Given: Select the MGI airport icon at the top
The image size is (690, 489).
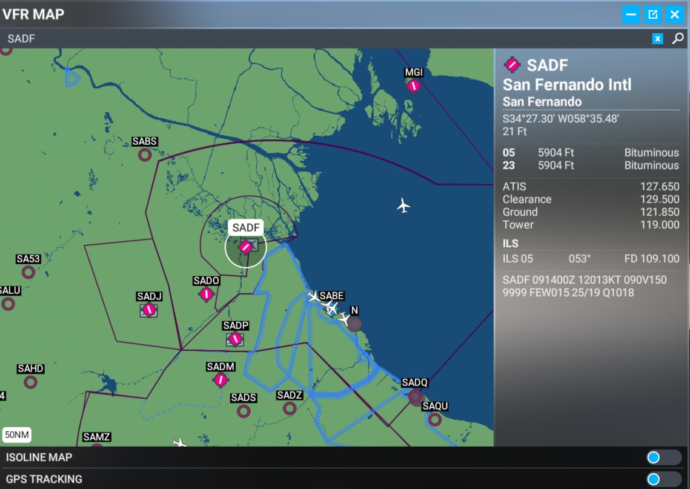Looking at the screenshot, I should [x=413, y=85].
